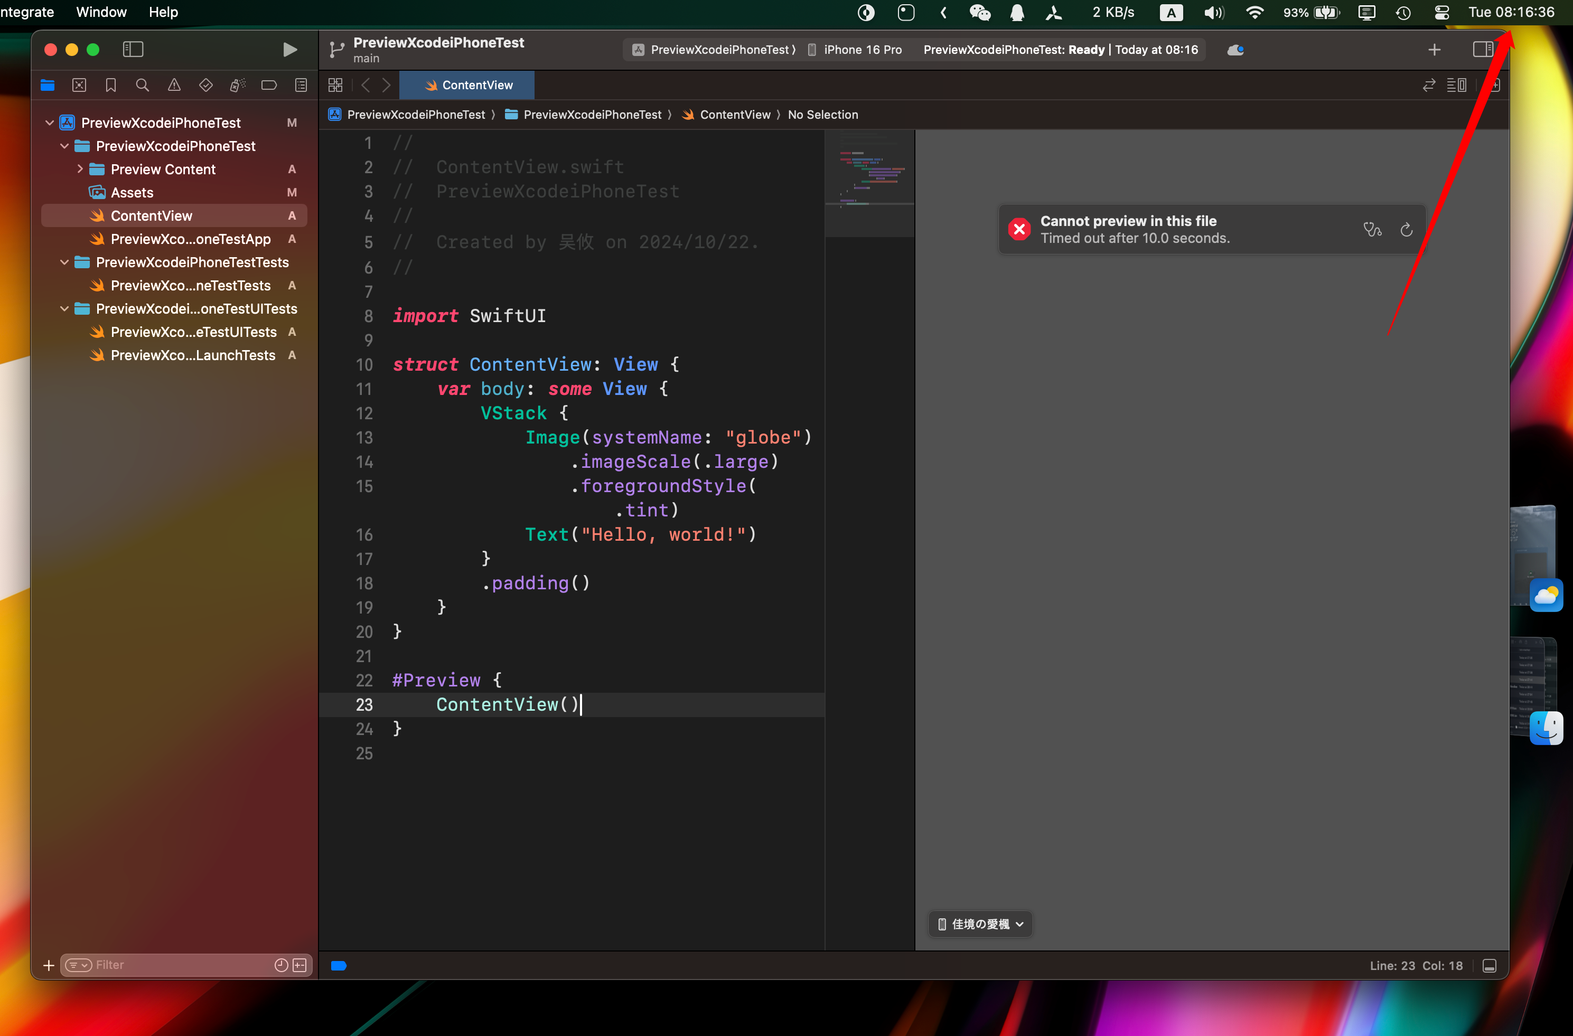
Task: Collapse the PreviewXcodeiPhoneTestTests group
Action: [64, 262]
